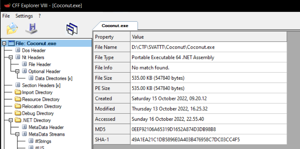Click the File: Coconut.exe window icon in tree
The width and height of the screenshot is (300, 149).
point(12,43)
